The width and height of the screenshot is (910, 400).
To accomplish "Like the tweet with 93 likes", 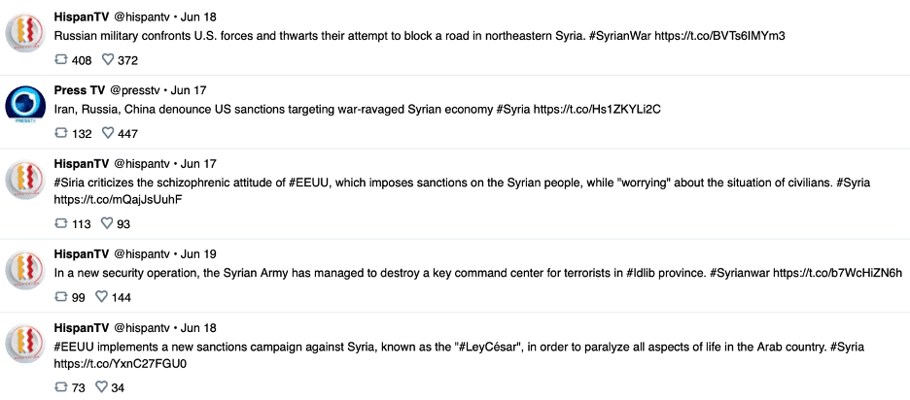I will coord(107,222).
